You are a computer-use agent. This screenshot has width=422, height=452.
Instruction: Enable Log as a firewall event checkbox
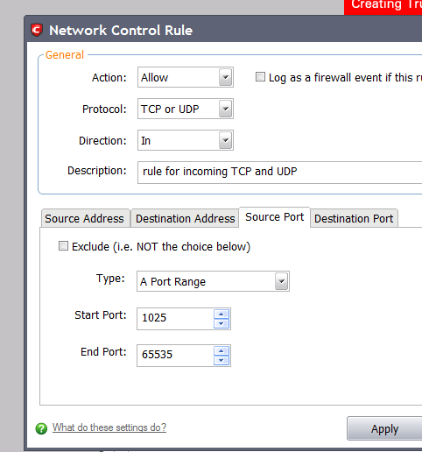(260, 77)
